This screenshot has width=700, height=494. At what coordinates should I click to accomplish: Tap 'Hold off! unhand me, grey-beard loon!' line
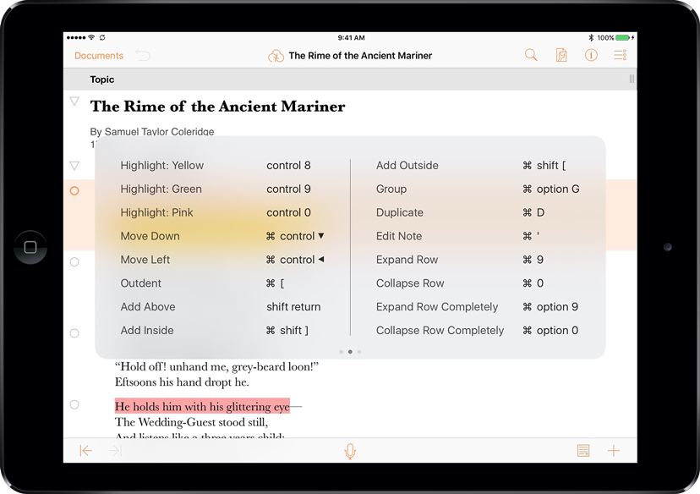click(x=216, y=367)
